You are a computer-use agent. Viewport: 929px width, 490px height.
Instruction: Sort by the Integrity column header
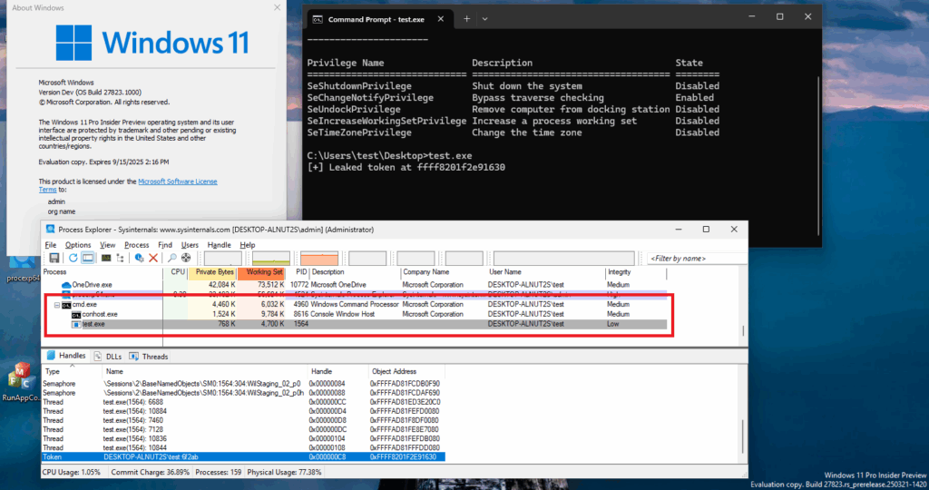click(x=636, y=272)
